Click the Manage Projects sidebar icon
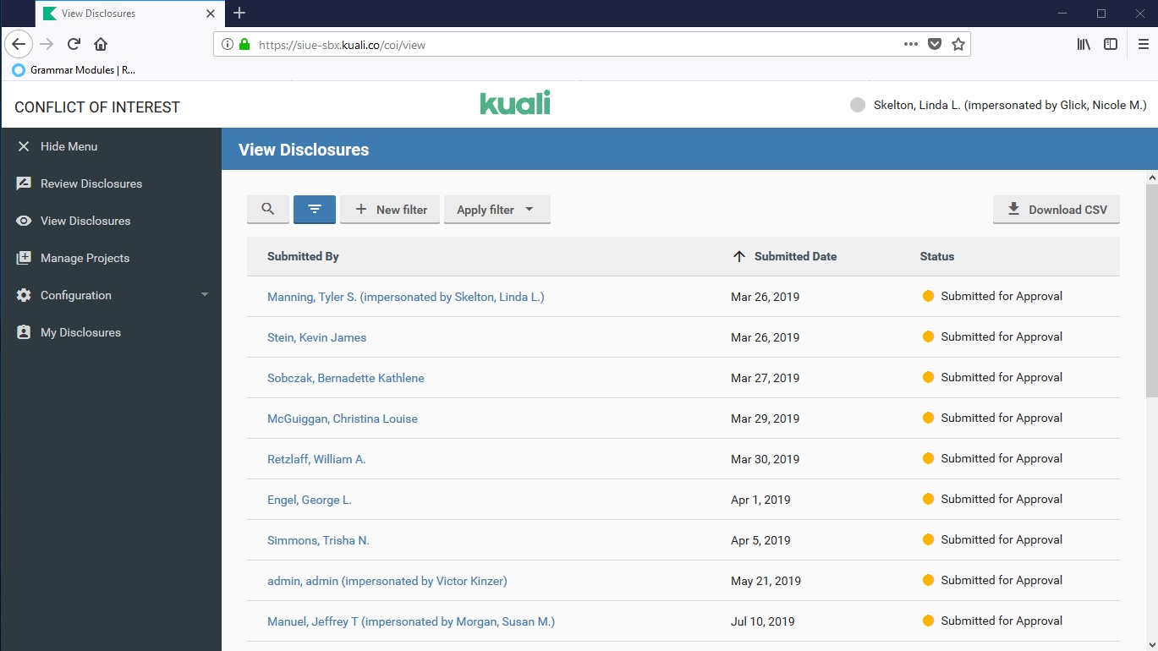Image resolution: width=1158 pixels, height=651 pixels. 24,258
